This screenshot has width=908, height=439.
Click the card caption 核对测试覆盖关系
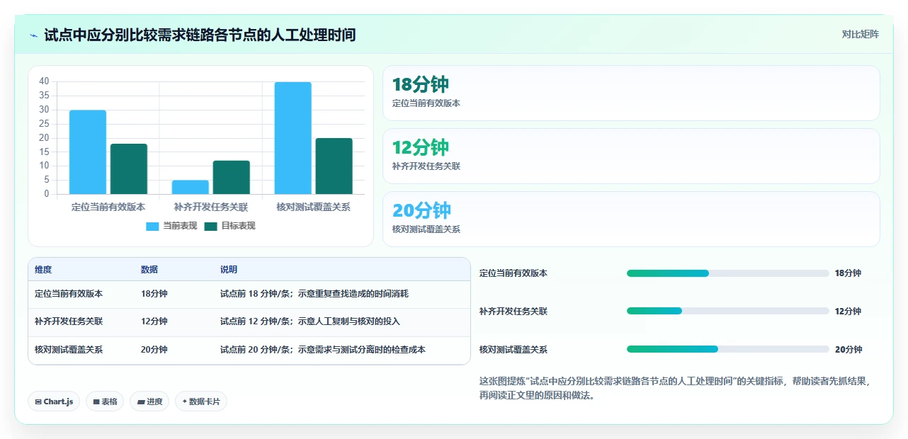tap(426, 229)
